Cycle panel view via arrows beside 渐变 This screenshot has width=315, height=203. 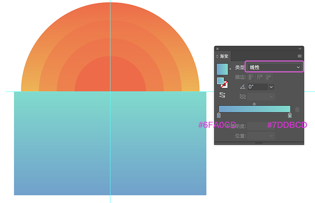tap(217, 56)
